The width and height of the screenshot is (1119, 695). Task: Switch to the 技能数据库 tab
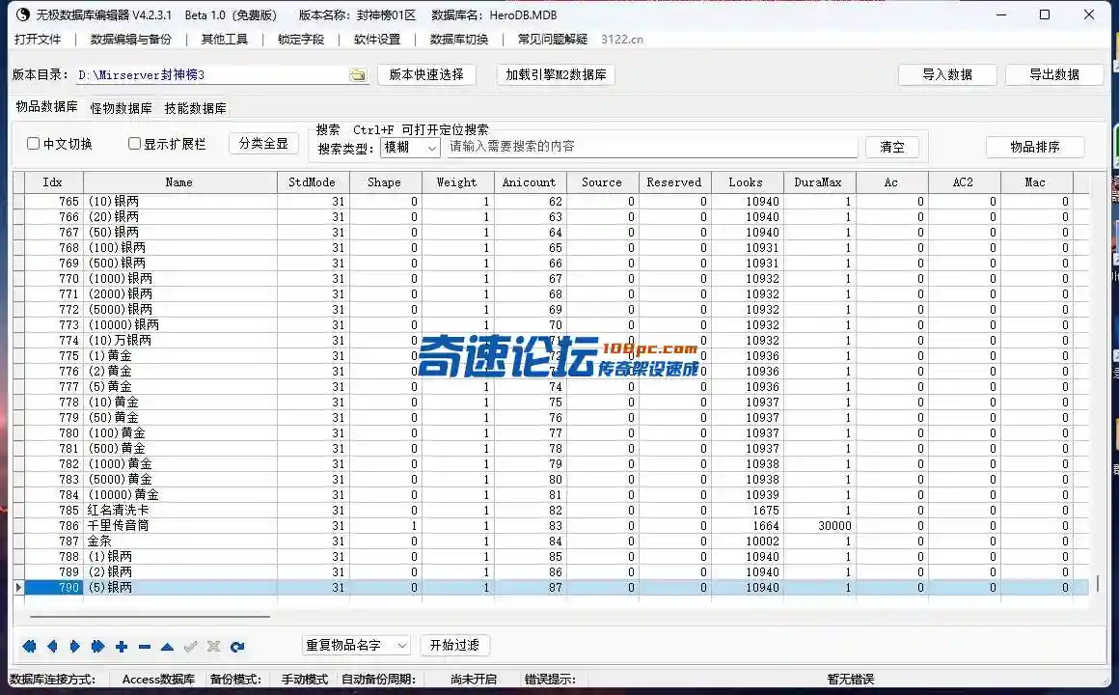196,108
